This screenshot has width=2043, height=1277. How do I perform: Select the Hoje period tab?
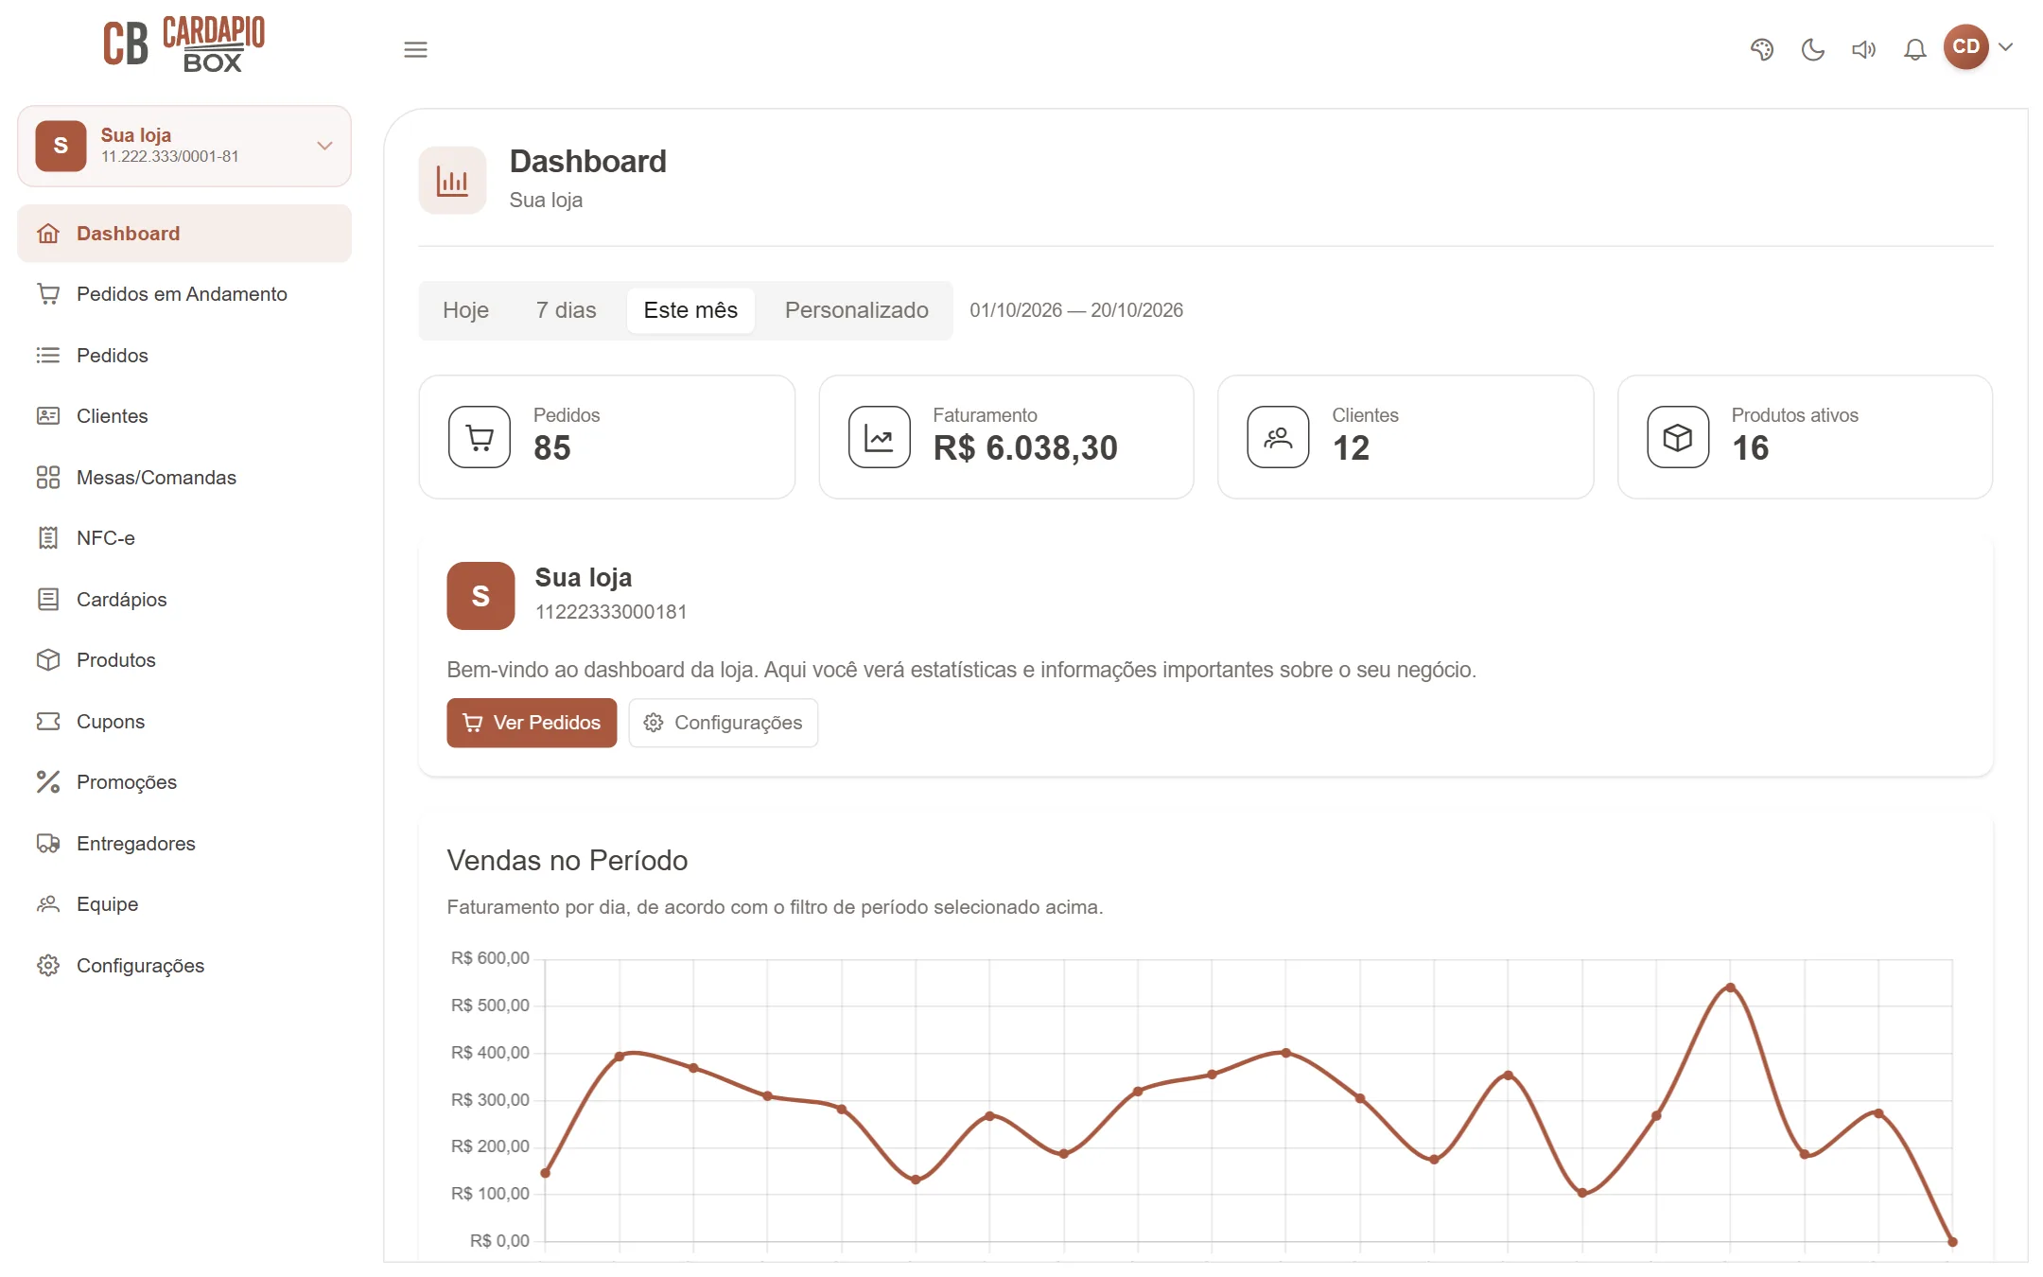465,310
